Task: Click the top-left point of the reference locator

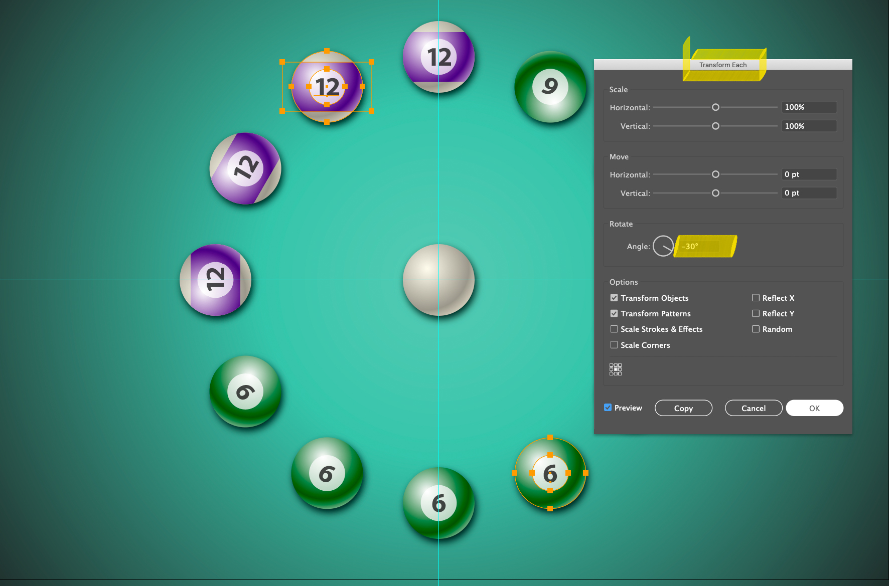Action: click(x=612, y=365)
